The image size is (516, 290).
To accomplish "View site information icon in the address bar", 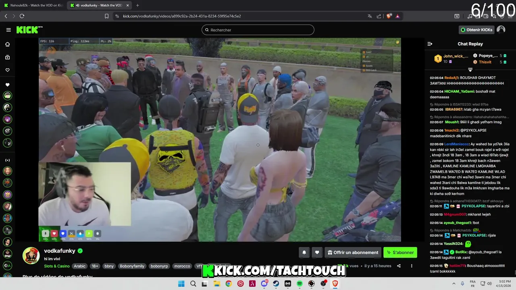I will 117,16.
